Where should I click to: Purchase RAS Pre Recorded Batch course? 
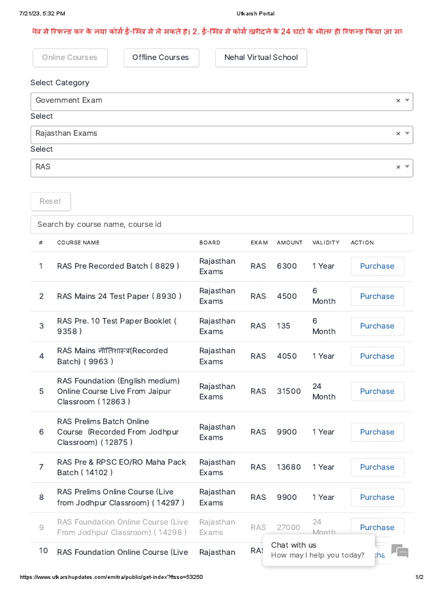click(x=377, y=266)
